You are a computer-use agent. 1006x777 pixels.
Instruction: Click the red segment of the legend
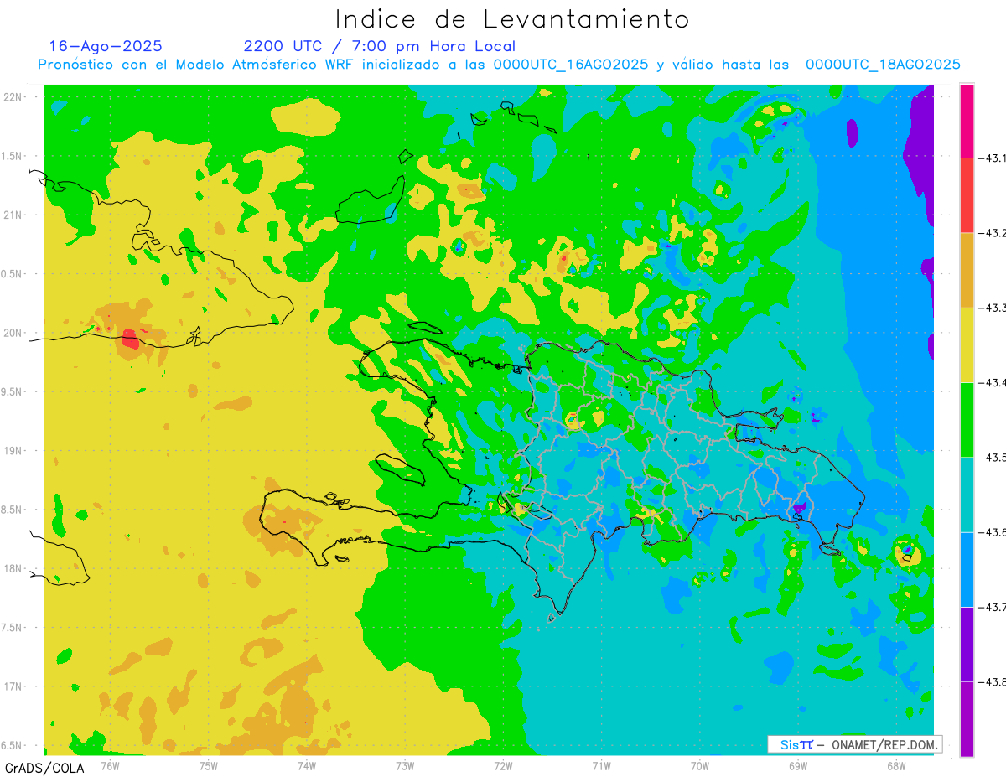[967, 195]
